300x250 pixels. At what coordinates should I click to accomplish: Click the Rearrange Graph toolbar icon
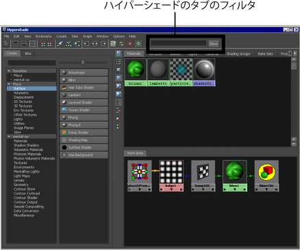click(68, 44)
